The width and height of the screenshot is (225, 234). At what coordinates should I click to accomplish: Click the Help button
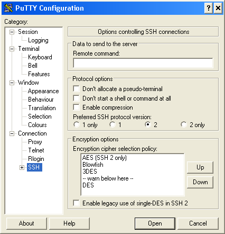[69, 223]
